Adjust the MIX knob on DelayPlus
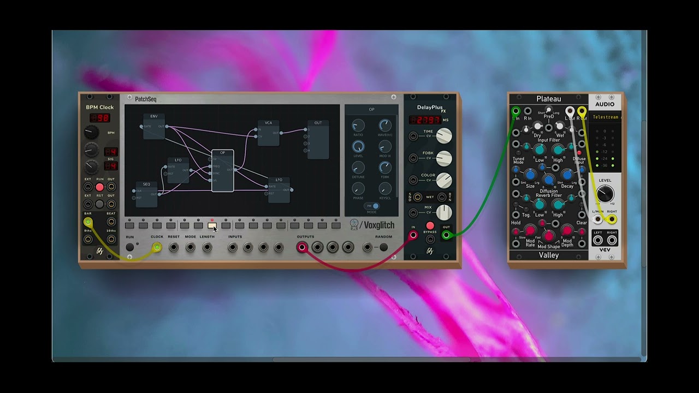The image size is (699, 393). click(444, 212)
